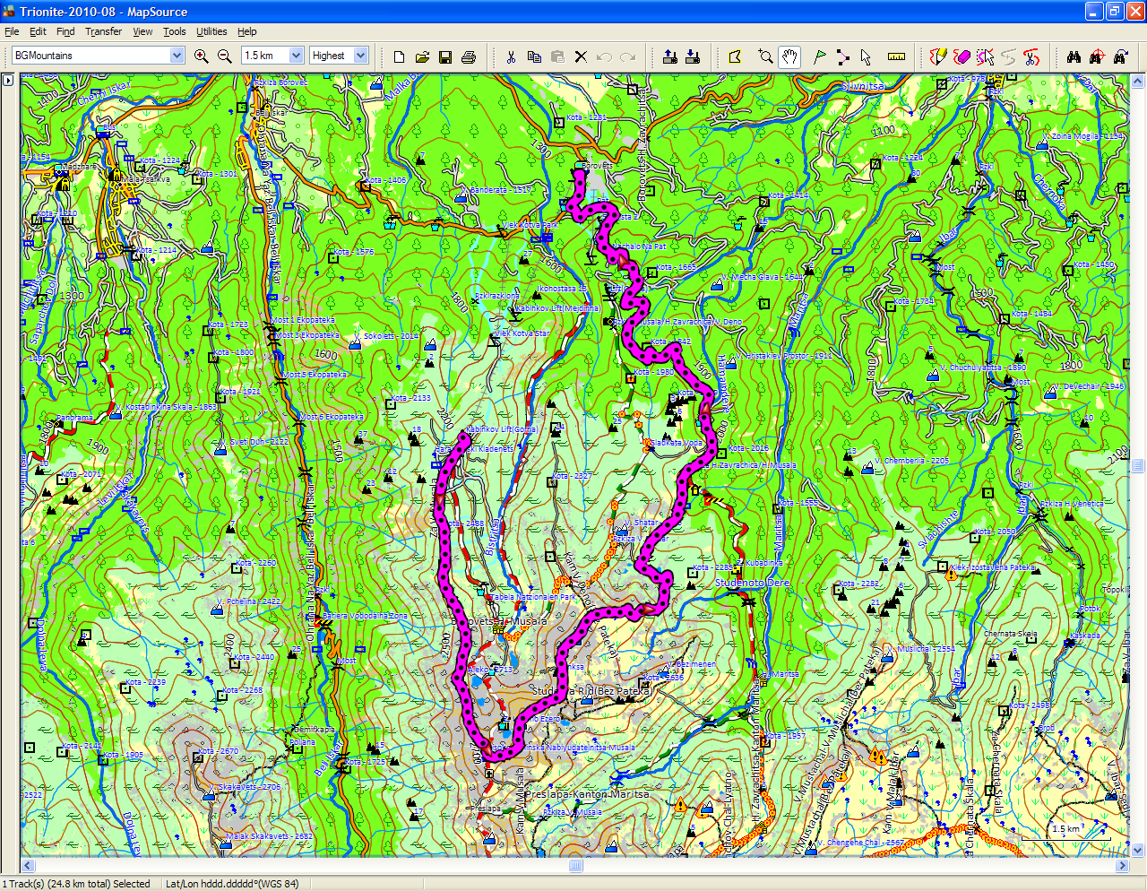Select the Track Draw pencil tool

pos(938,56)
